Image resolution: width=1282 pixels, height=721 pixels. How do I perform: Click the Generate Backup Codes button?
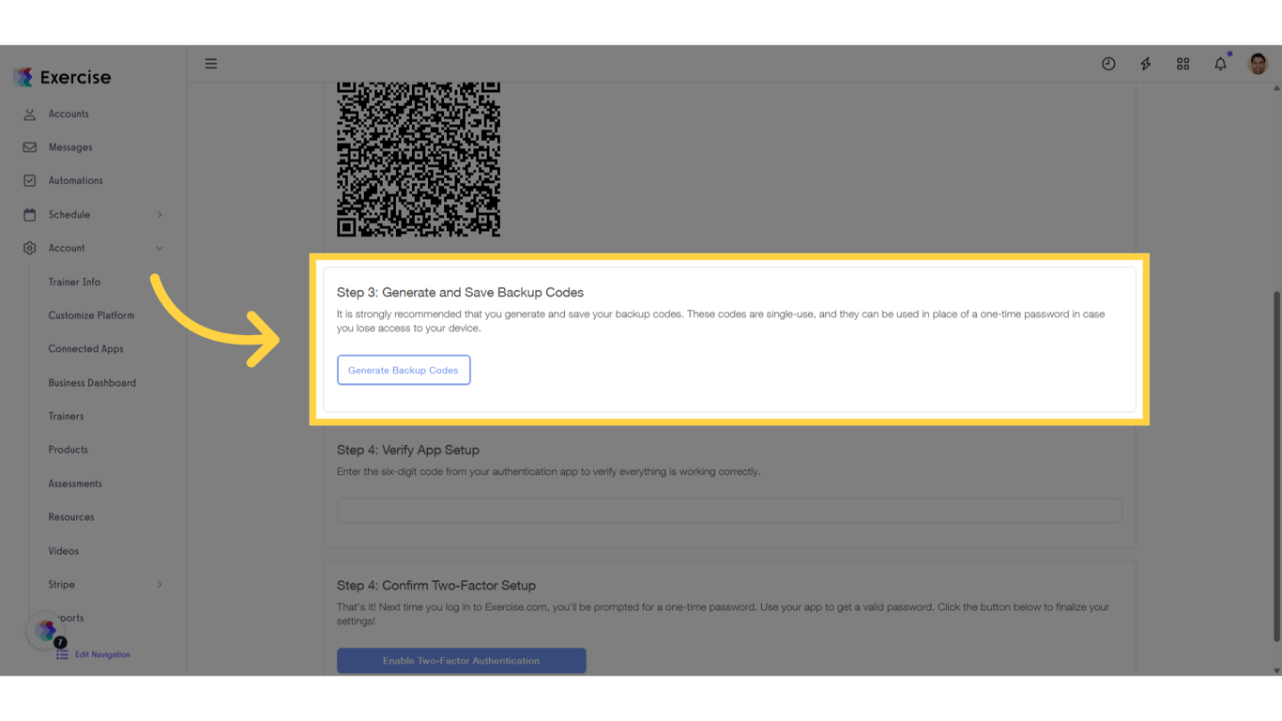(404, 370)
